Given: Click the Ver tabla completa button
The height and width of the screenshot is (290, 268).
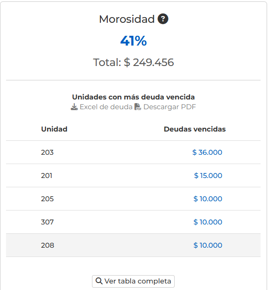Looking at the screenshot, I should (133, 281).
